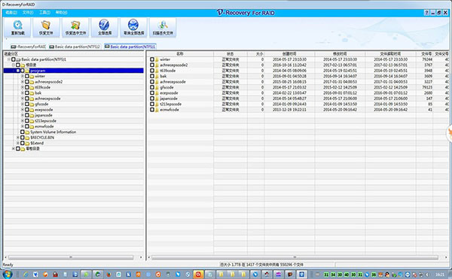Sort by the 文件读取时间 column header
This screenshot has height=279, width=452.
(x=390, y=54)
